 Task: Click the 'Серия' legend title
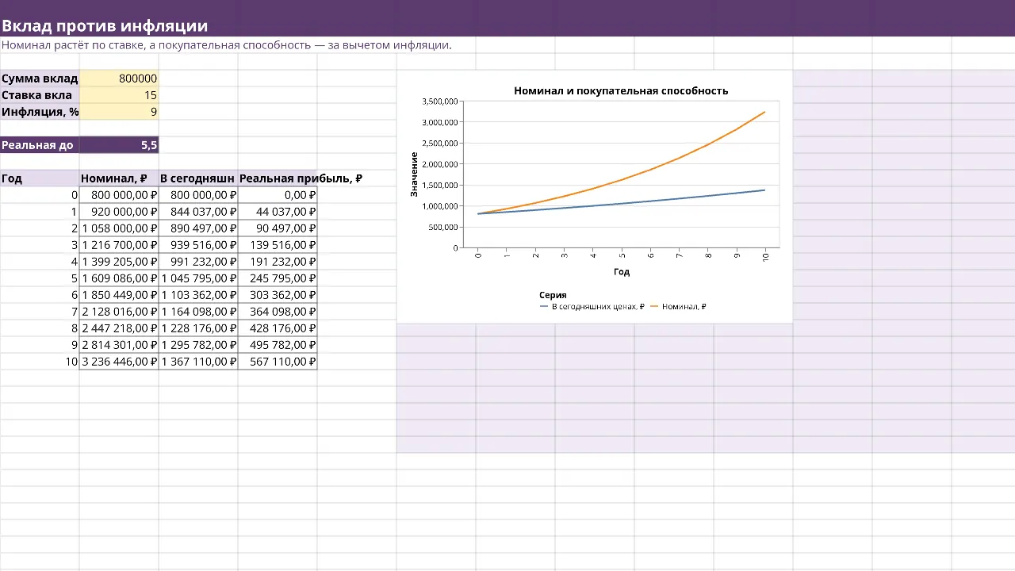pyautogui.click(x=553, y=295)
